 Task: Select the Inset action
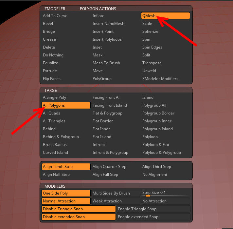click(x=97, y=47)
